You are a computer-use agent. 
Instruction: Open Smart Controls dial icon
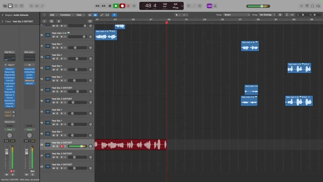click(x=31, y=6)
